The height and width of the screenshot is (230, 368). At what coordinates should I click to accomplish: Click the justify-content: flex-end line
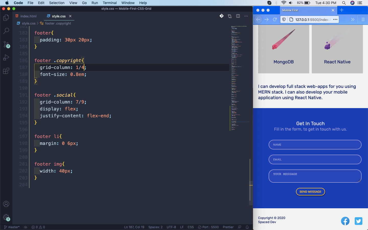pos(75,116)
